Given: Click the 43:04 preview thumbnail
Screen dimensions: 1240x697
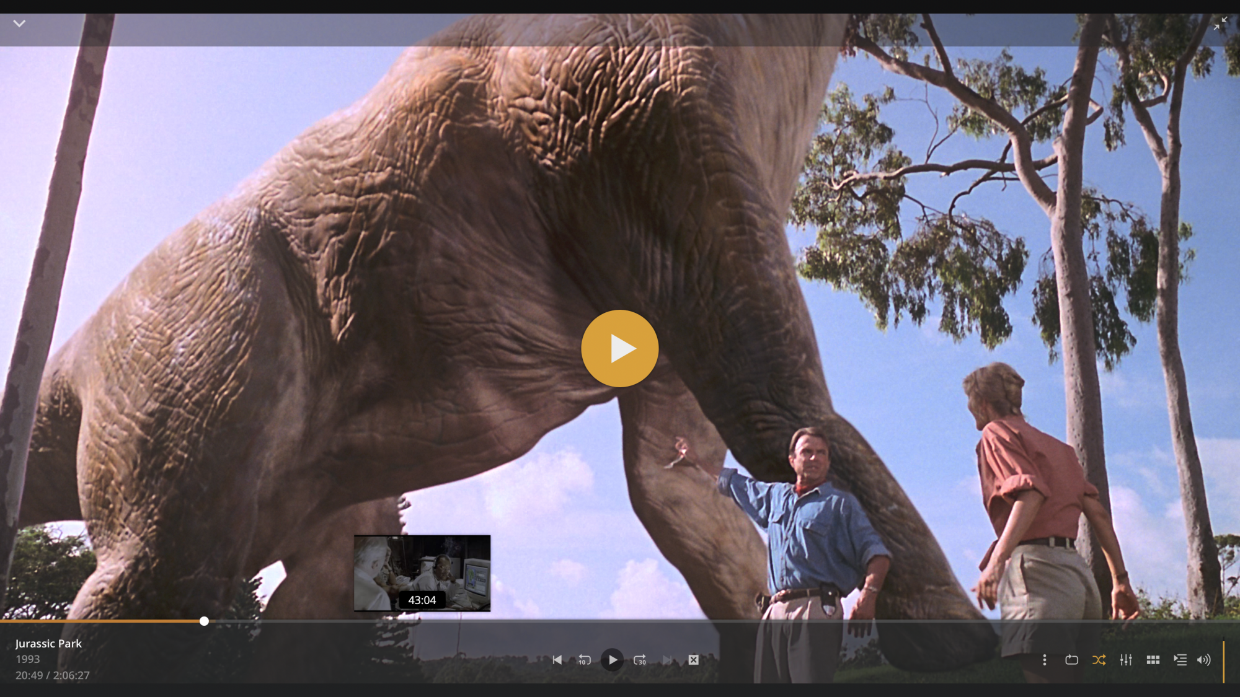Looking at the screenshot, I should pyautogui.click(x=422, y=573).
